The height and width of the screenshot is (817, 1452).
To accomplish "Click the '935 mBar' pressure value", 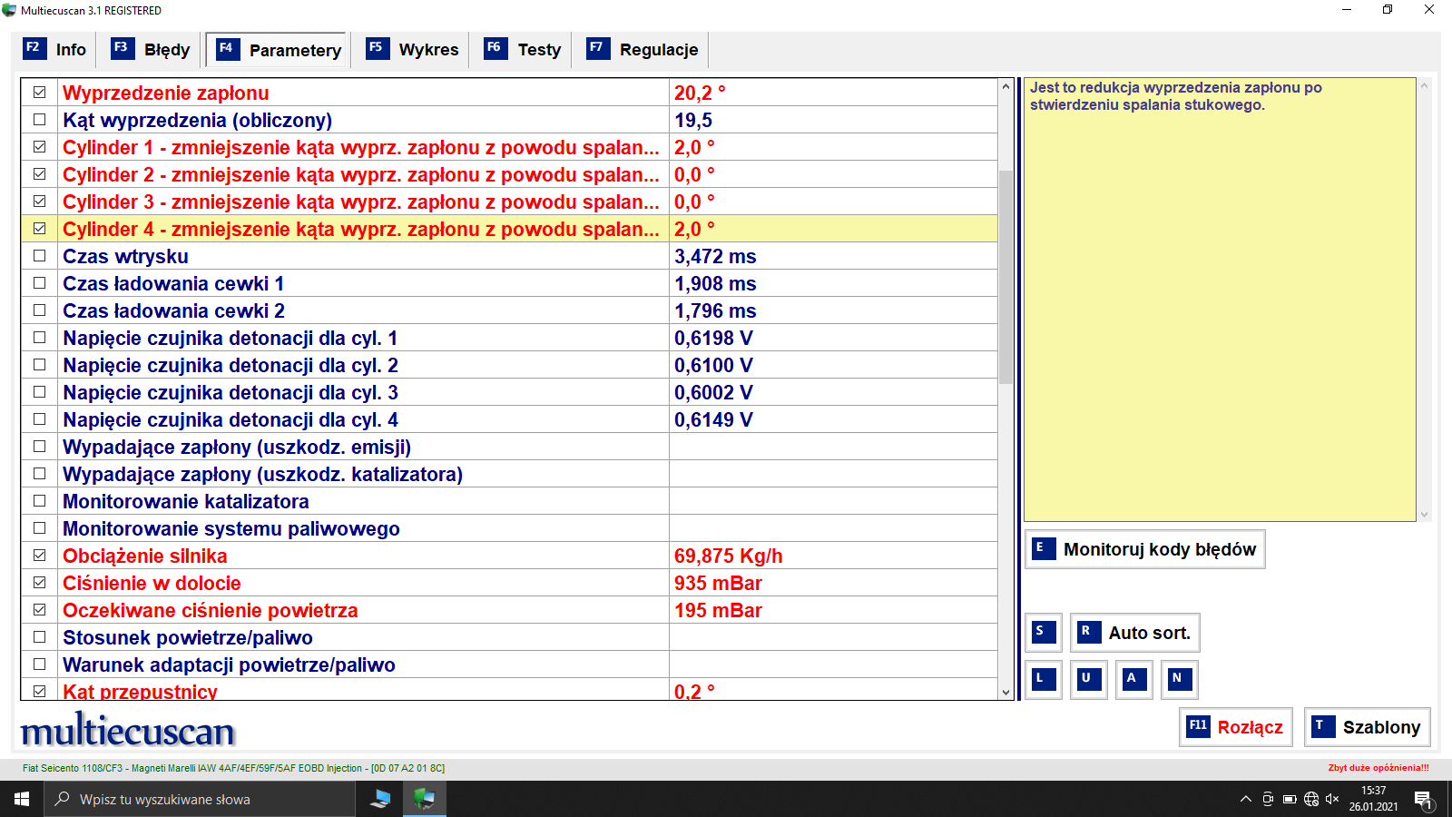I will pos(718,583).
